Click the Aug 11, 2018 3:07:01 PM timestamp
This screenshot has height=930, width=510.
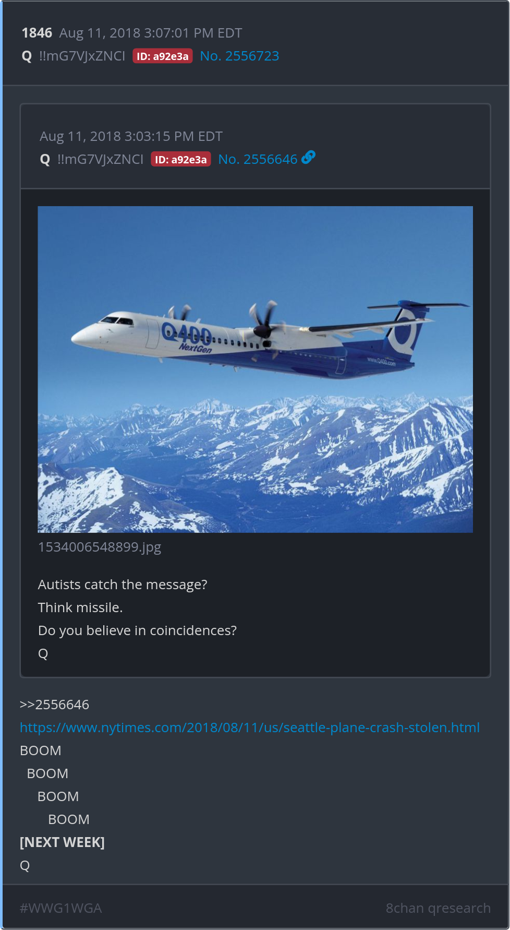pos(151,33)
